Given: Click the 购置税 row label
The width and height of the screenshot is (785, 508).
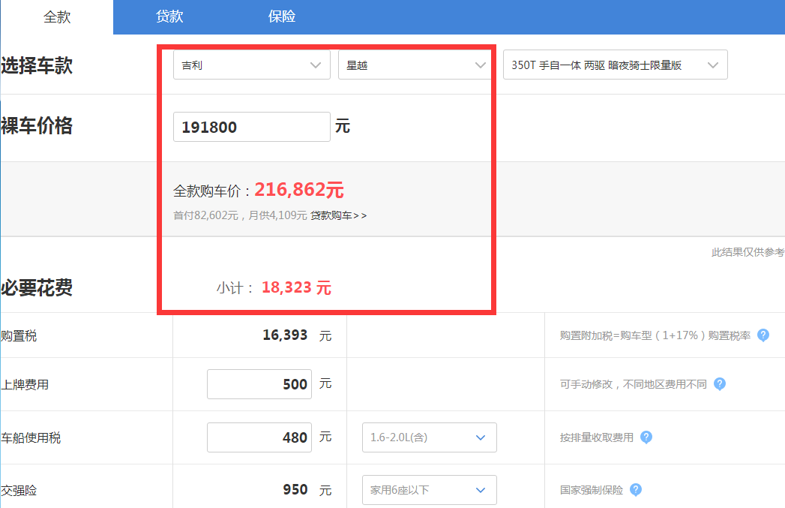Looking at the screenshot, I should coord(19,335).
